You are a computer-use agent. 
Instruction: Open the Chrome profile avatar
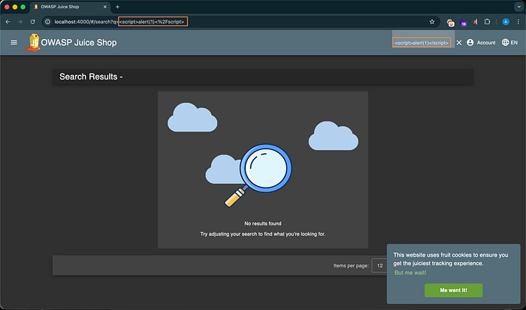[x=506, y=22]
